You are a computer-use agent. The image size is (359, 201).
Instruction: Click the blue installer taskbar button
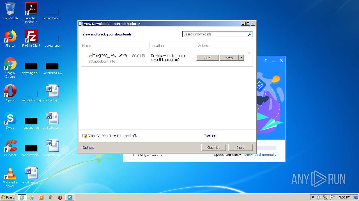[x=70, y=197]
